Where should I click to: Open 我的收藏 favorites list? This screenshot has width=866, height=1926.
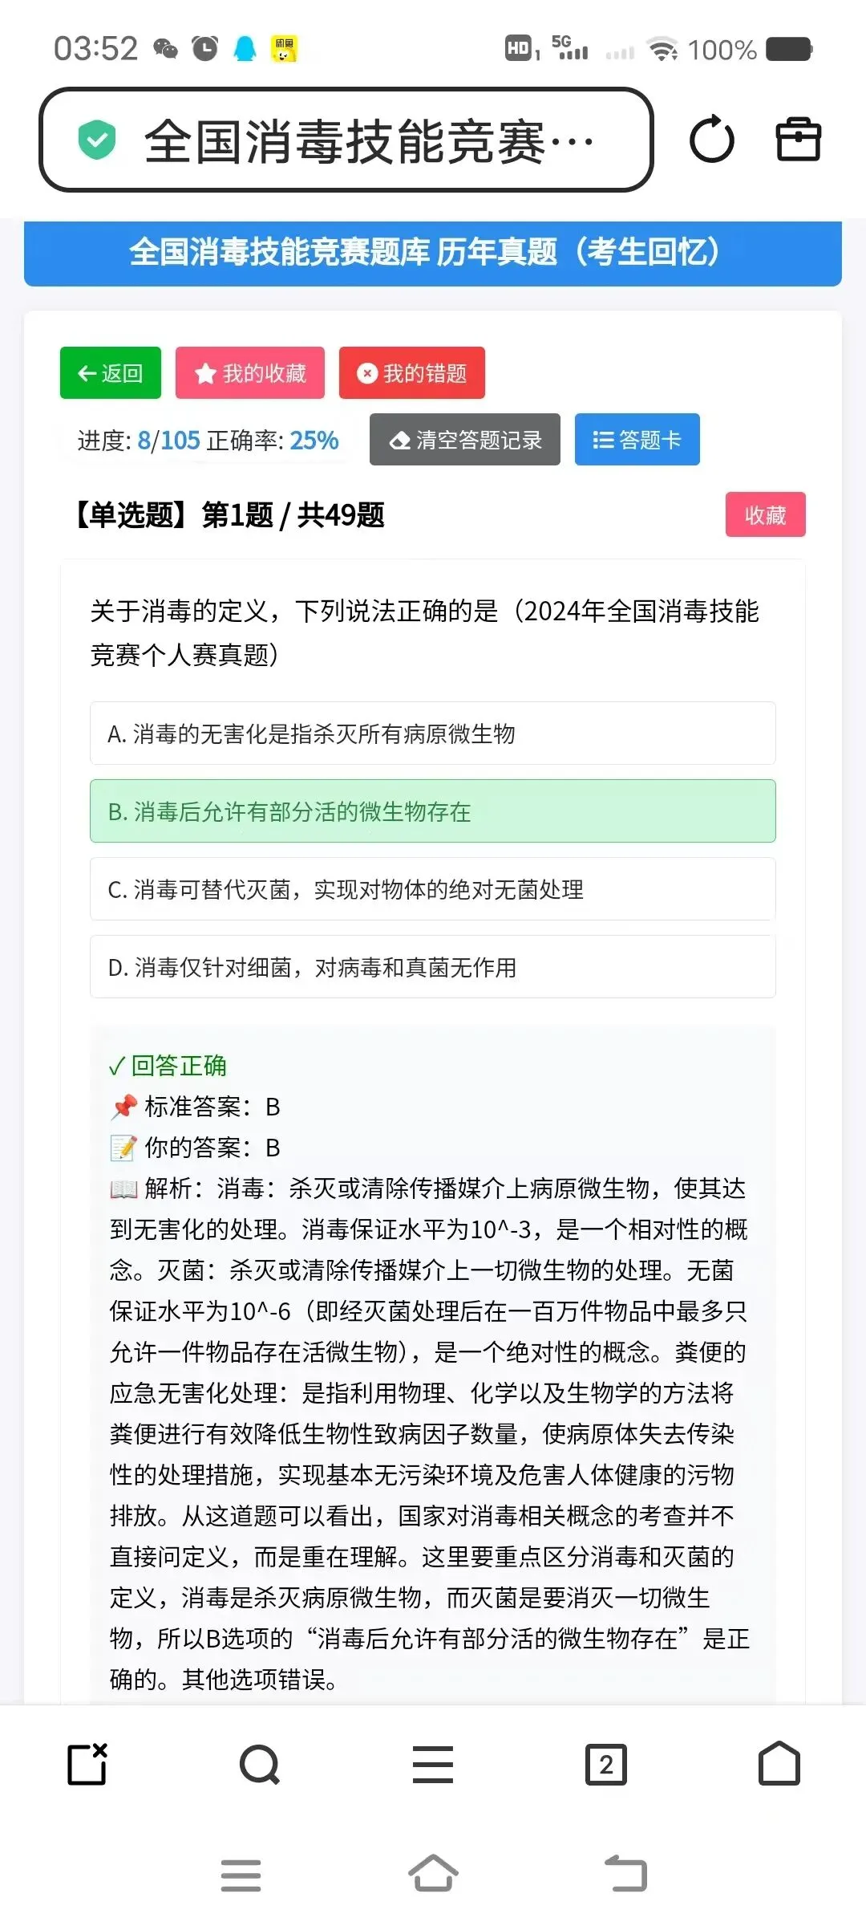250,373
